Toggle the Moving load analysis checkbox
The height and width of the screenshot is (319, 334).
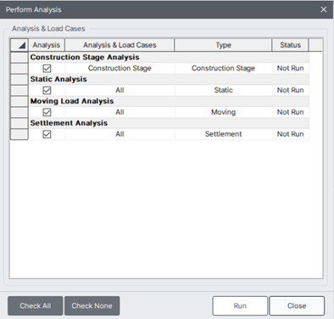point(47,112)
